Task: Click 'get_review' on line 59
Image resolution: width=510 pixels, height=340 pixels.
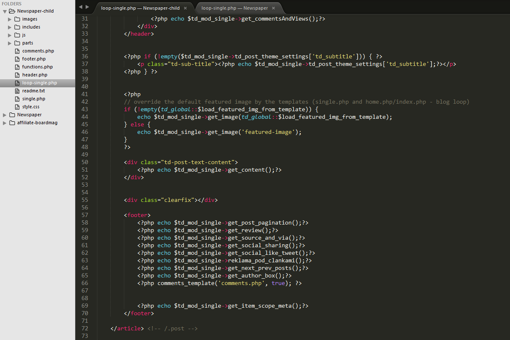Action: 245,230
